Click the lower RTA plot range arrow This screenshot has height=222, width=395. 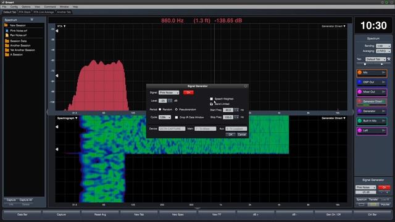pos(57,75)
